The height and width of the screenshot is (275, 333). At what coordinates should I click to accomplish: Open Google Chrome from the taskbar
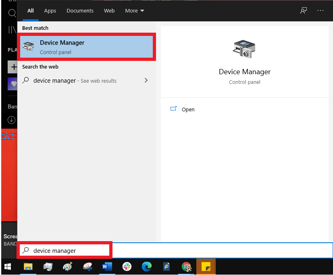(186, 267)
